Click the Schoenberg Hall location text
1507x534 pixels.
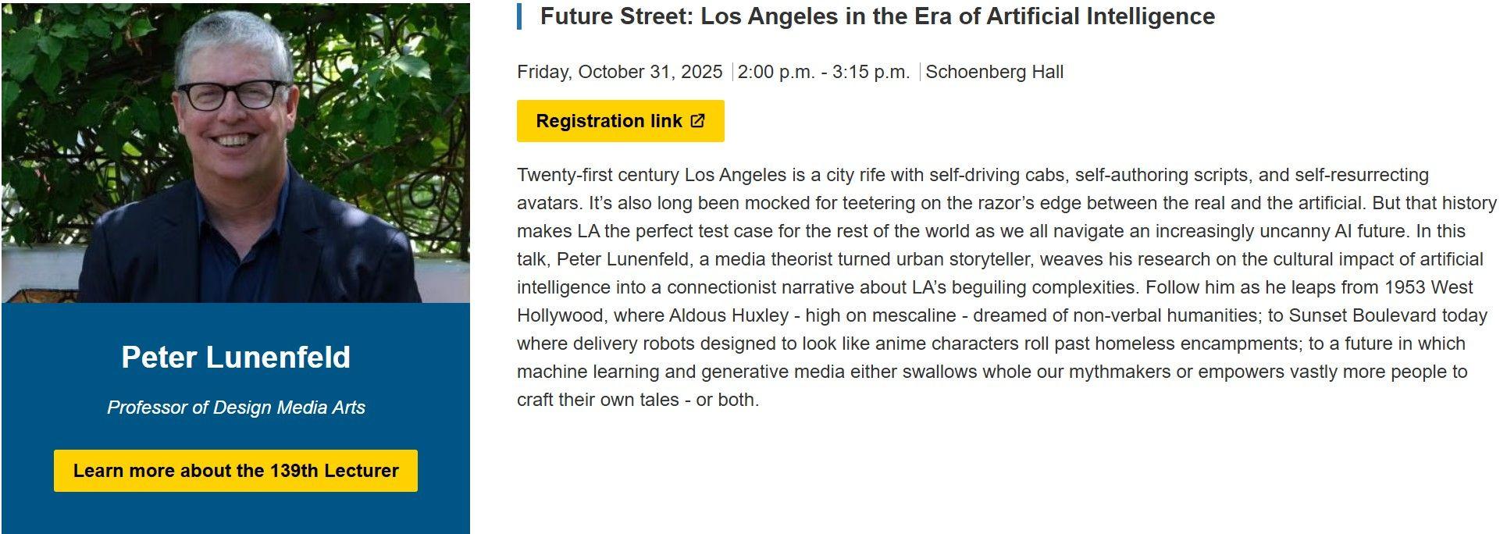tap(994, 72)
